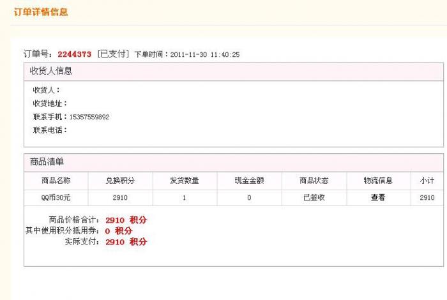Click quantity 1 in the 发货数量 column
The height and width of the screenshot is (300, 447).
184,197
